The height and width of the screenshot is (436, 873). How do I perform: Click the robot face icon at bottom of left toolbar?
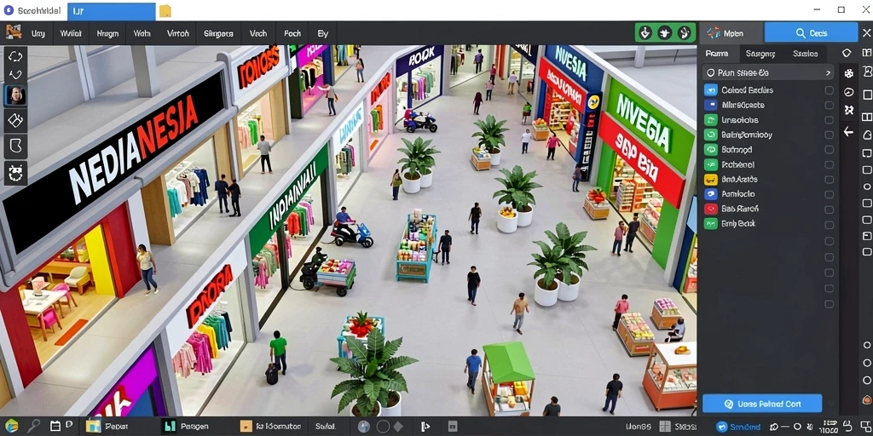tap(15, 173)
